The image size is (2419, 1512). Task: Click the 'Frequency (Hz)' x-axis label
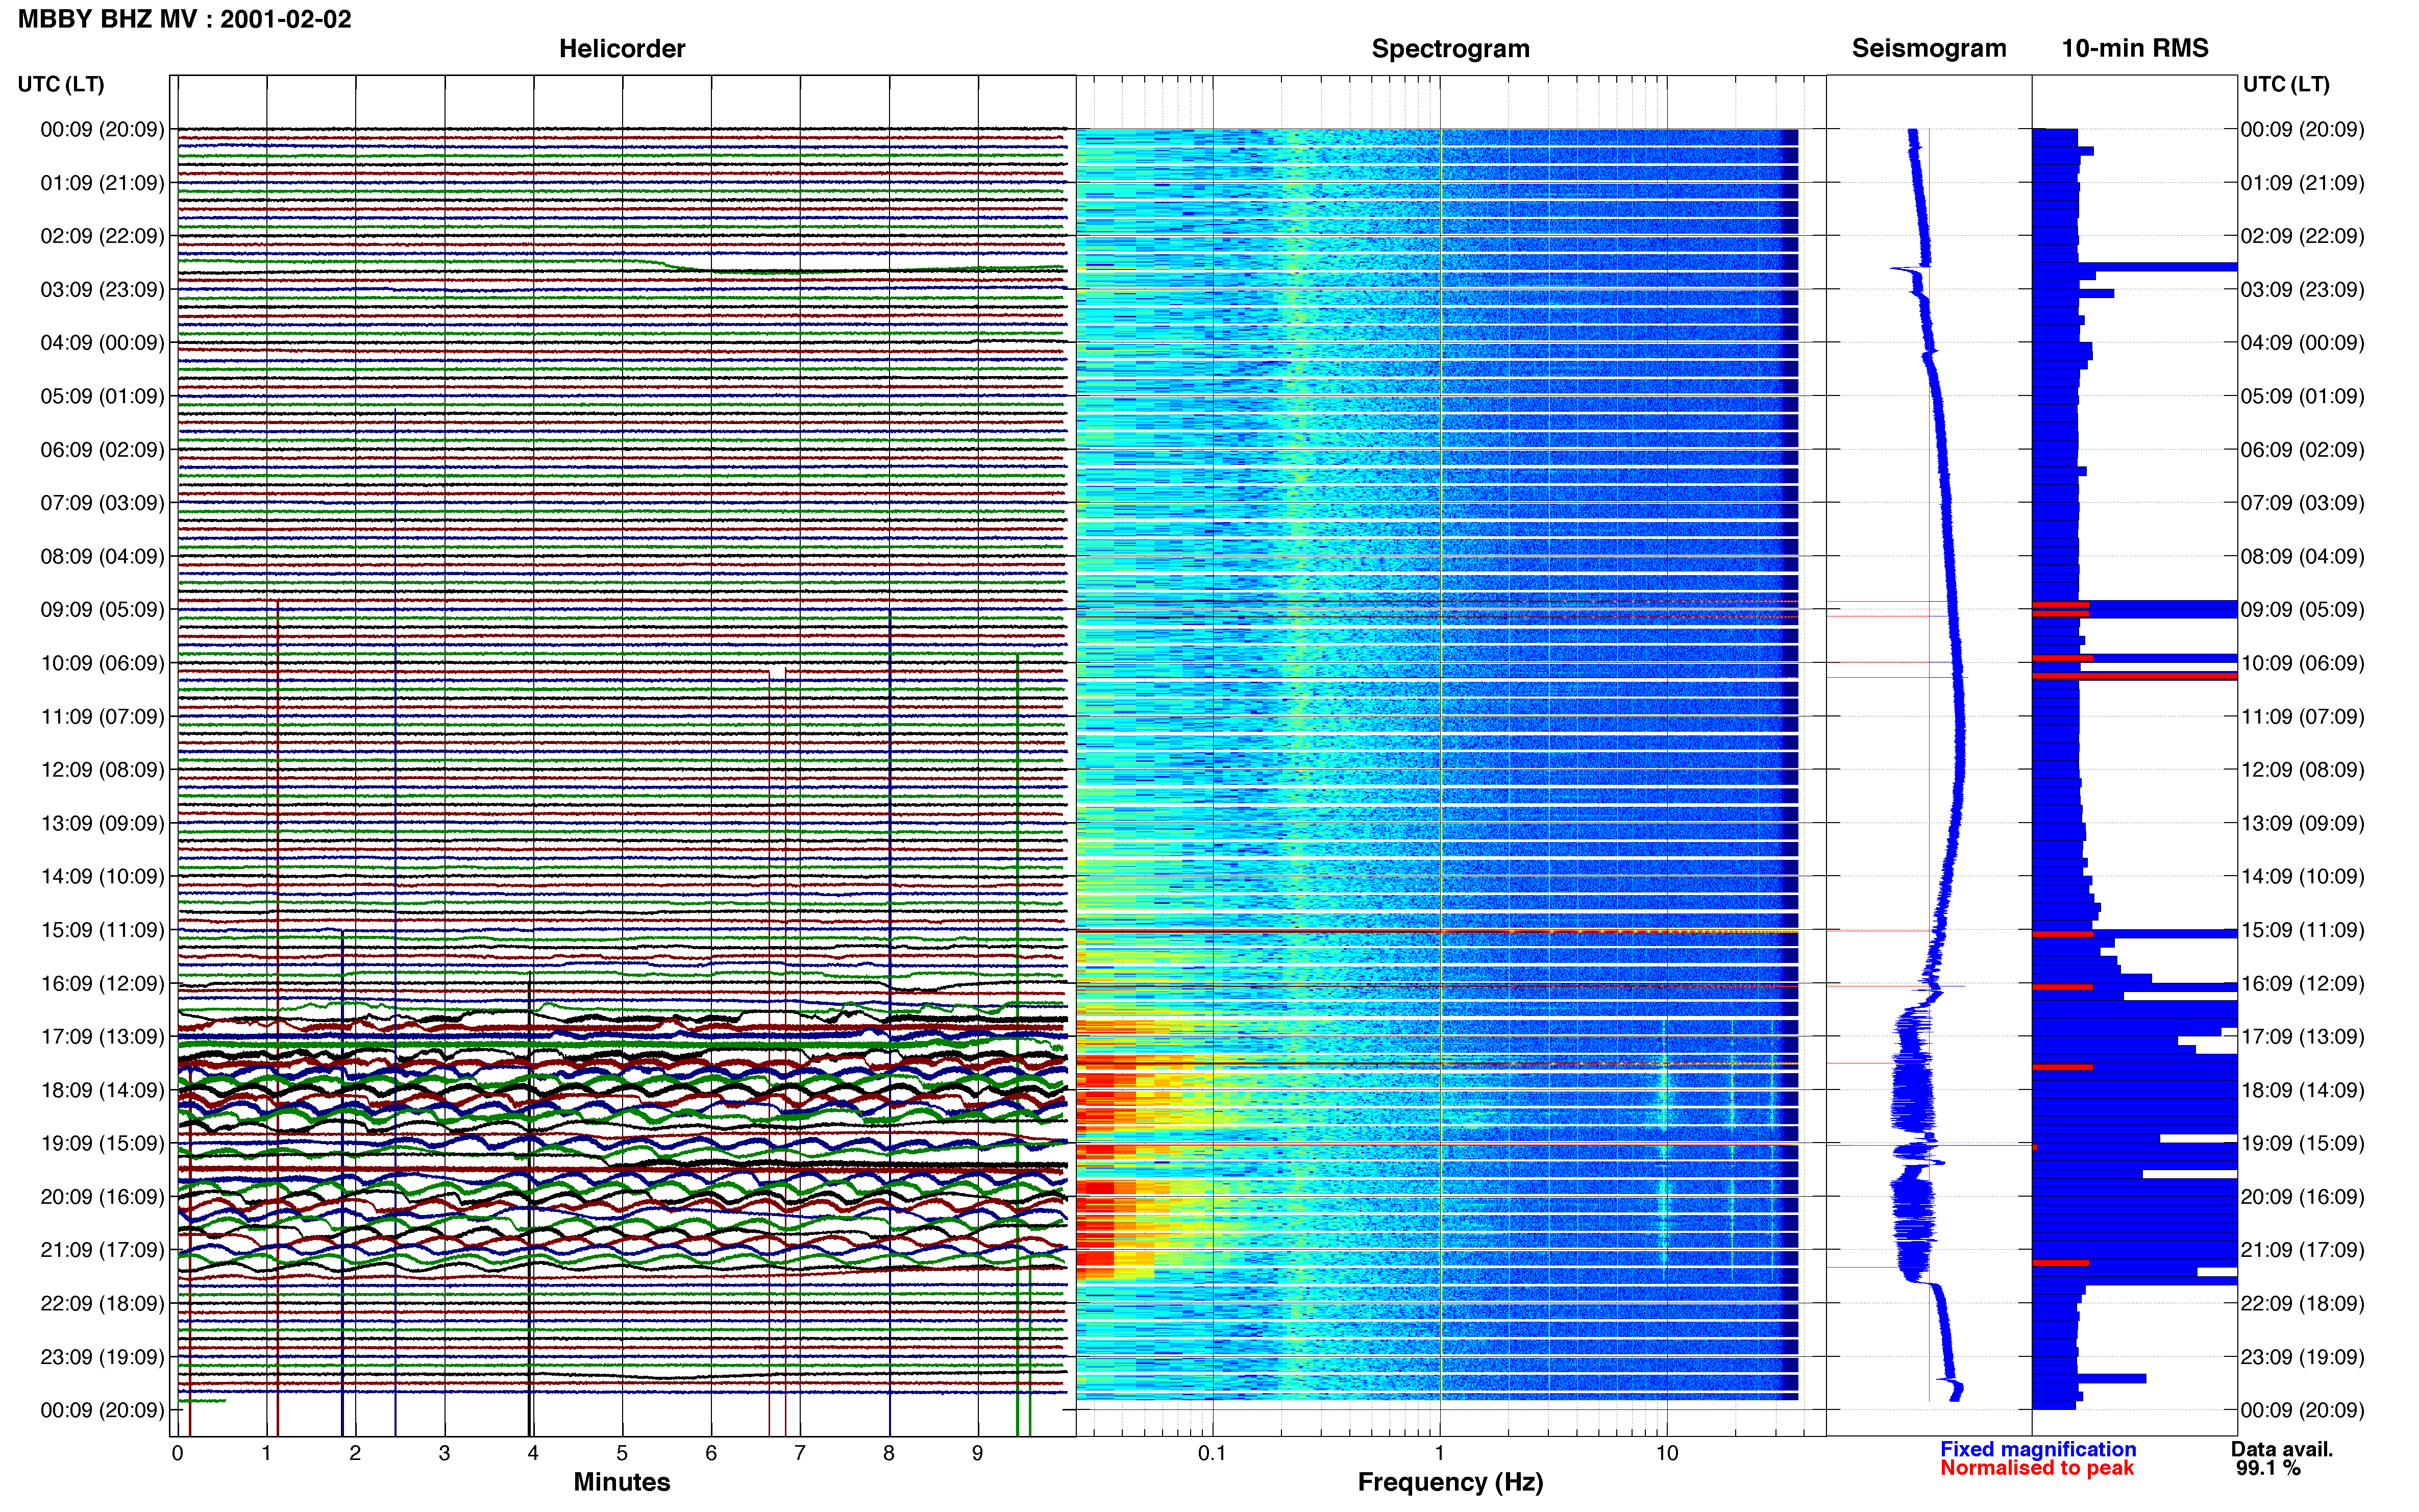pos(1450,1482)
